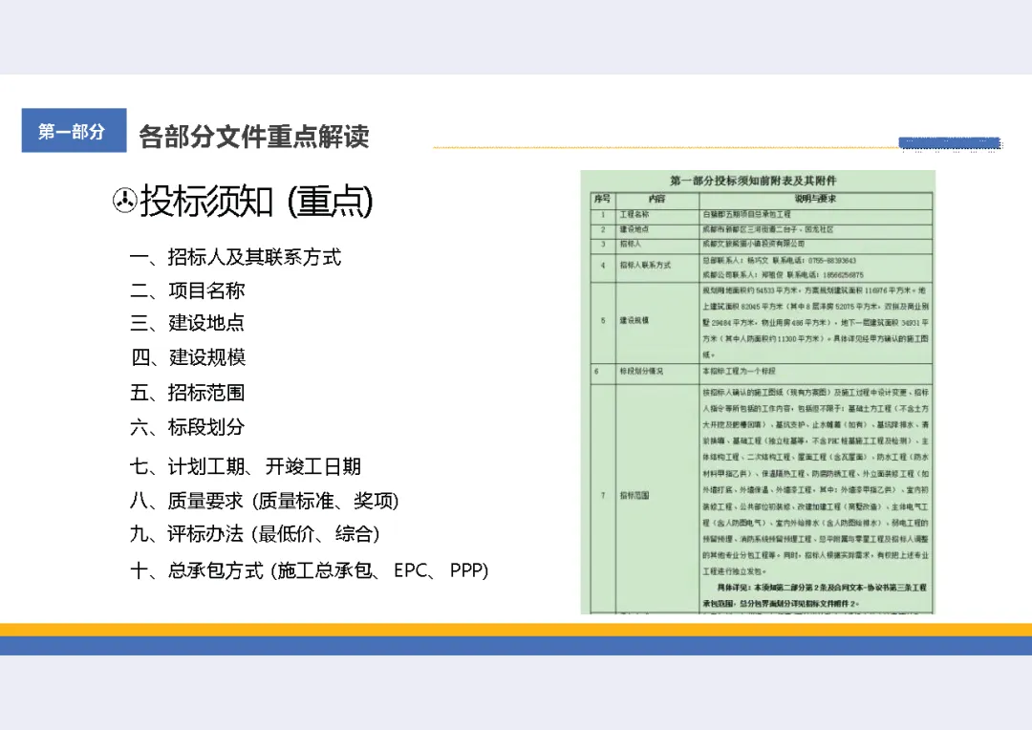Click list item '六、标段划分'
Viewport: 1032px width, 730px height.
(x=187, y=426)
